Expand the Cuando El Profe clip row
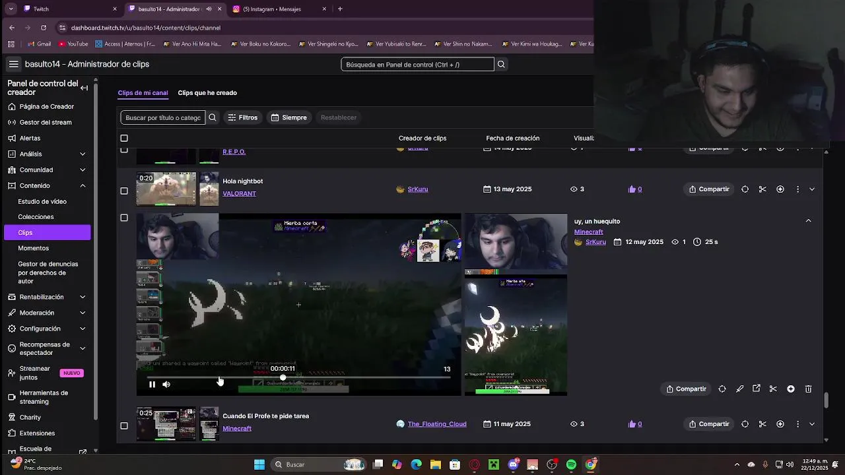The image size is (845, 475). coord(812,424)
